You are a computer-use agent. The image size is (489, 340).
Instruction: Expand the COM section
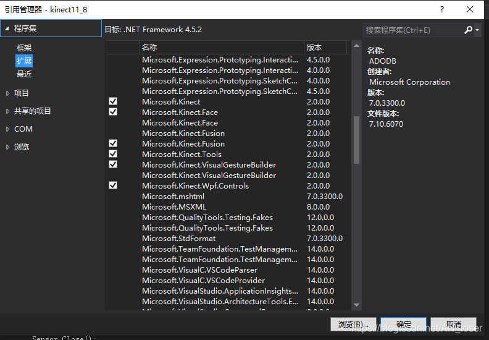click(x=7, y=129)
